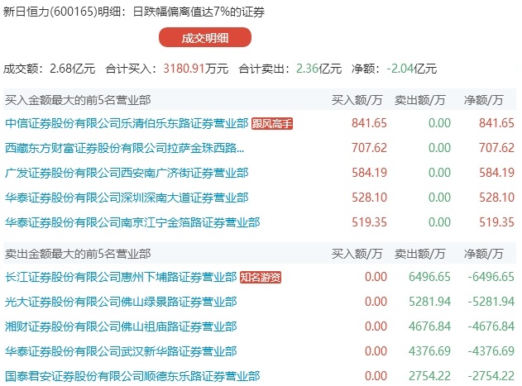522x386 pixels.
Task: Select the title text 新日恒力(600165)明细
Action: coord(62,12)
